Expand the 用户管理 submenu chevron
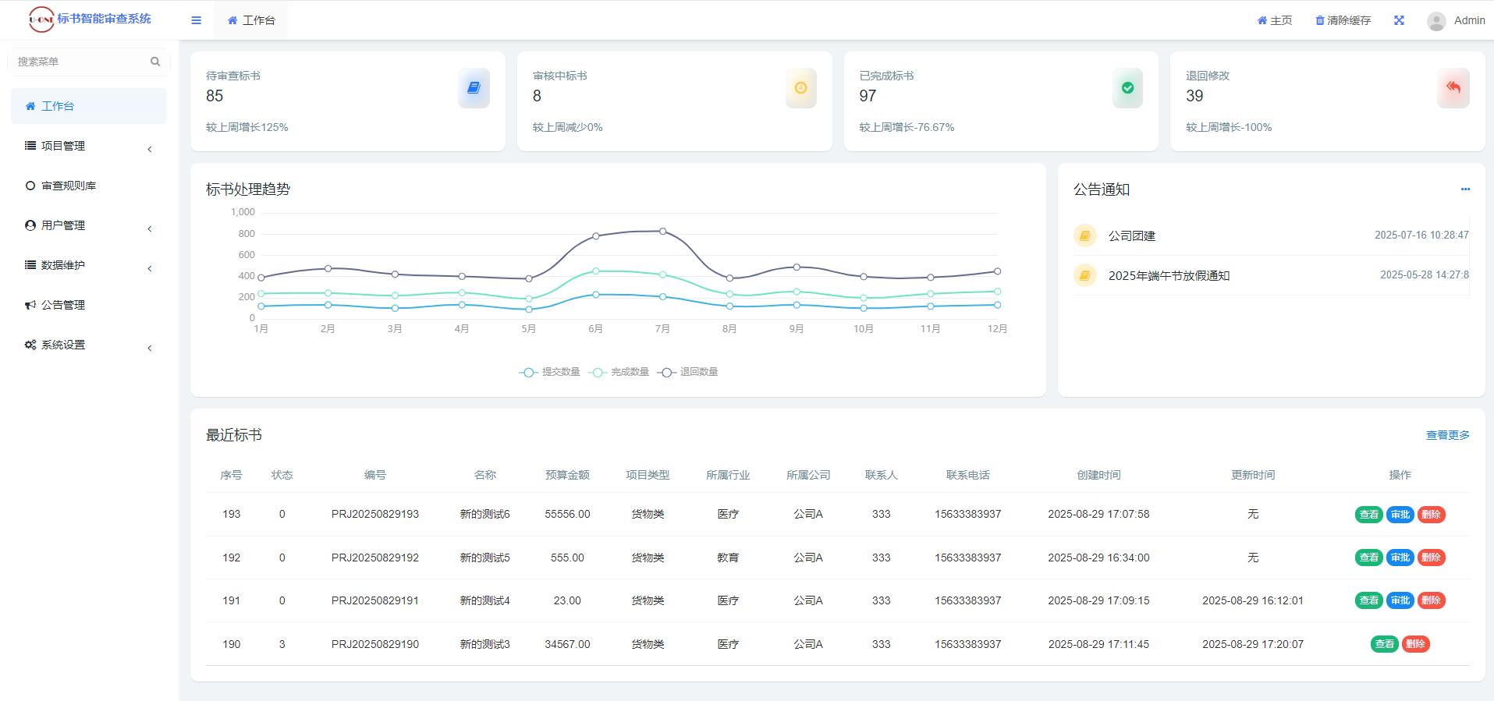Viewport: 1494px width, 701px height. (149, 228)
